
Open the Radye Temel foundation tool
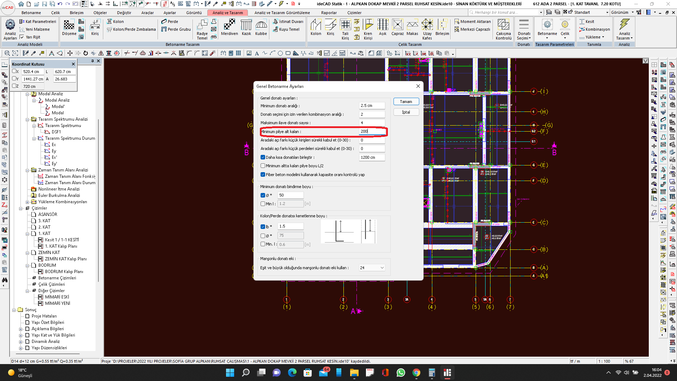pos(202,29)
